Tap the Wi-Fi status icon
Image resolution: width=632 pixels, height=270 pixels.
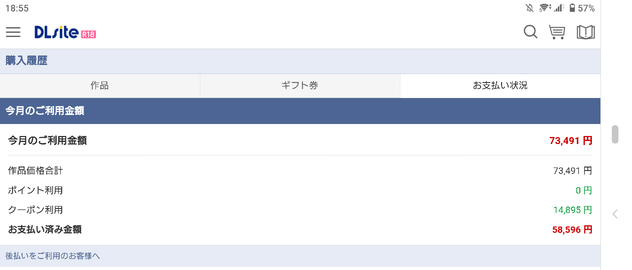coord(544,8)
